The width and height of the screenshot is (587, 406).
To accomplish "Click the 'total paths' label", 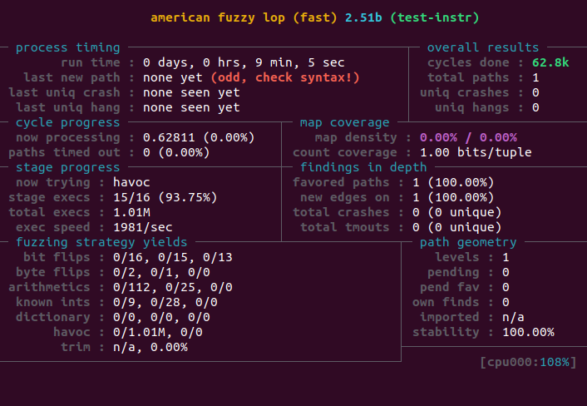I will [468, 77].
